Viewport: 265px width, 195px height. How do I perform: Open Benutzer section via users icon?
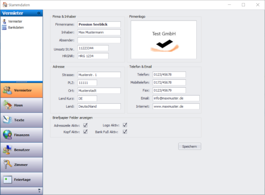click(x=7, y=149)
